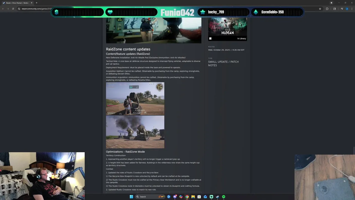Viewport: 355px width, 200px height.
Task: Open Copilot from the taskbar
Action: pos(181,197)
